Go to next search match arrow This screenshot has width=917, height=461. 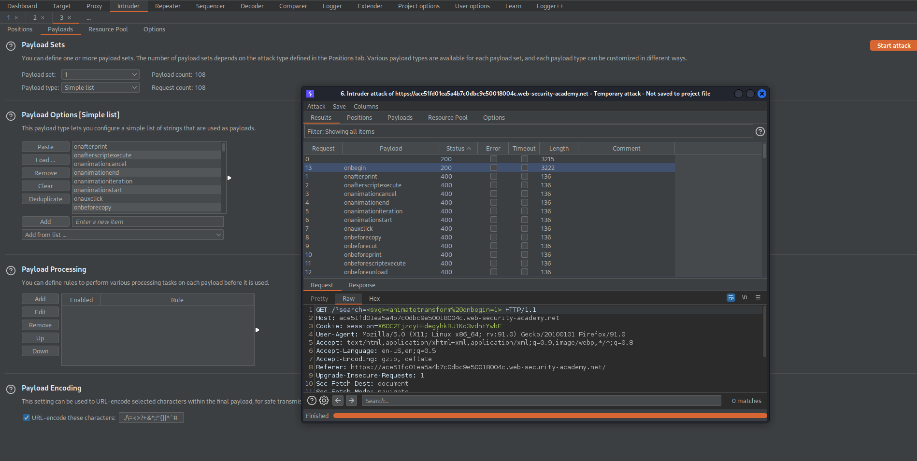tap(352, 401)
